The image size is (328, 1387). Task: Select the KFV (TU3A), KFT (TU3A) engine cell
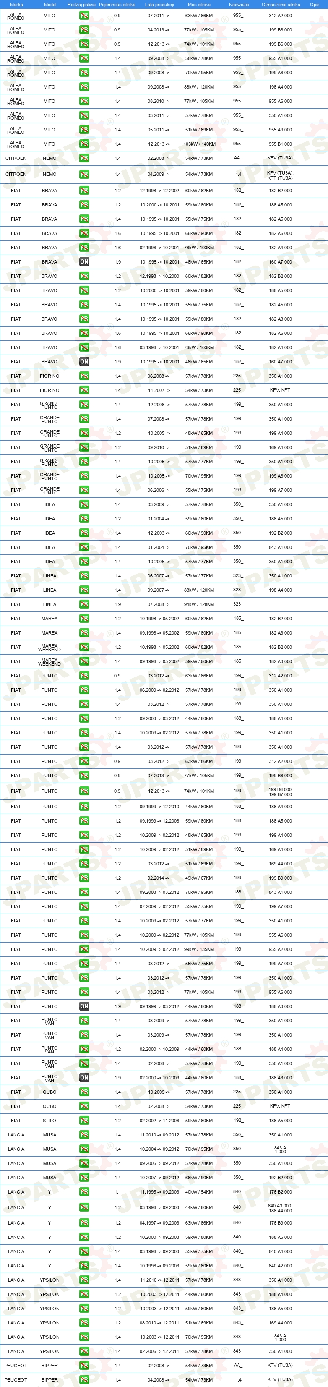[x=280, y=175]
